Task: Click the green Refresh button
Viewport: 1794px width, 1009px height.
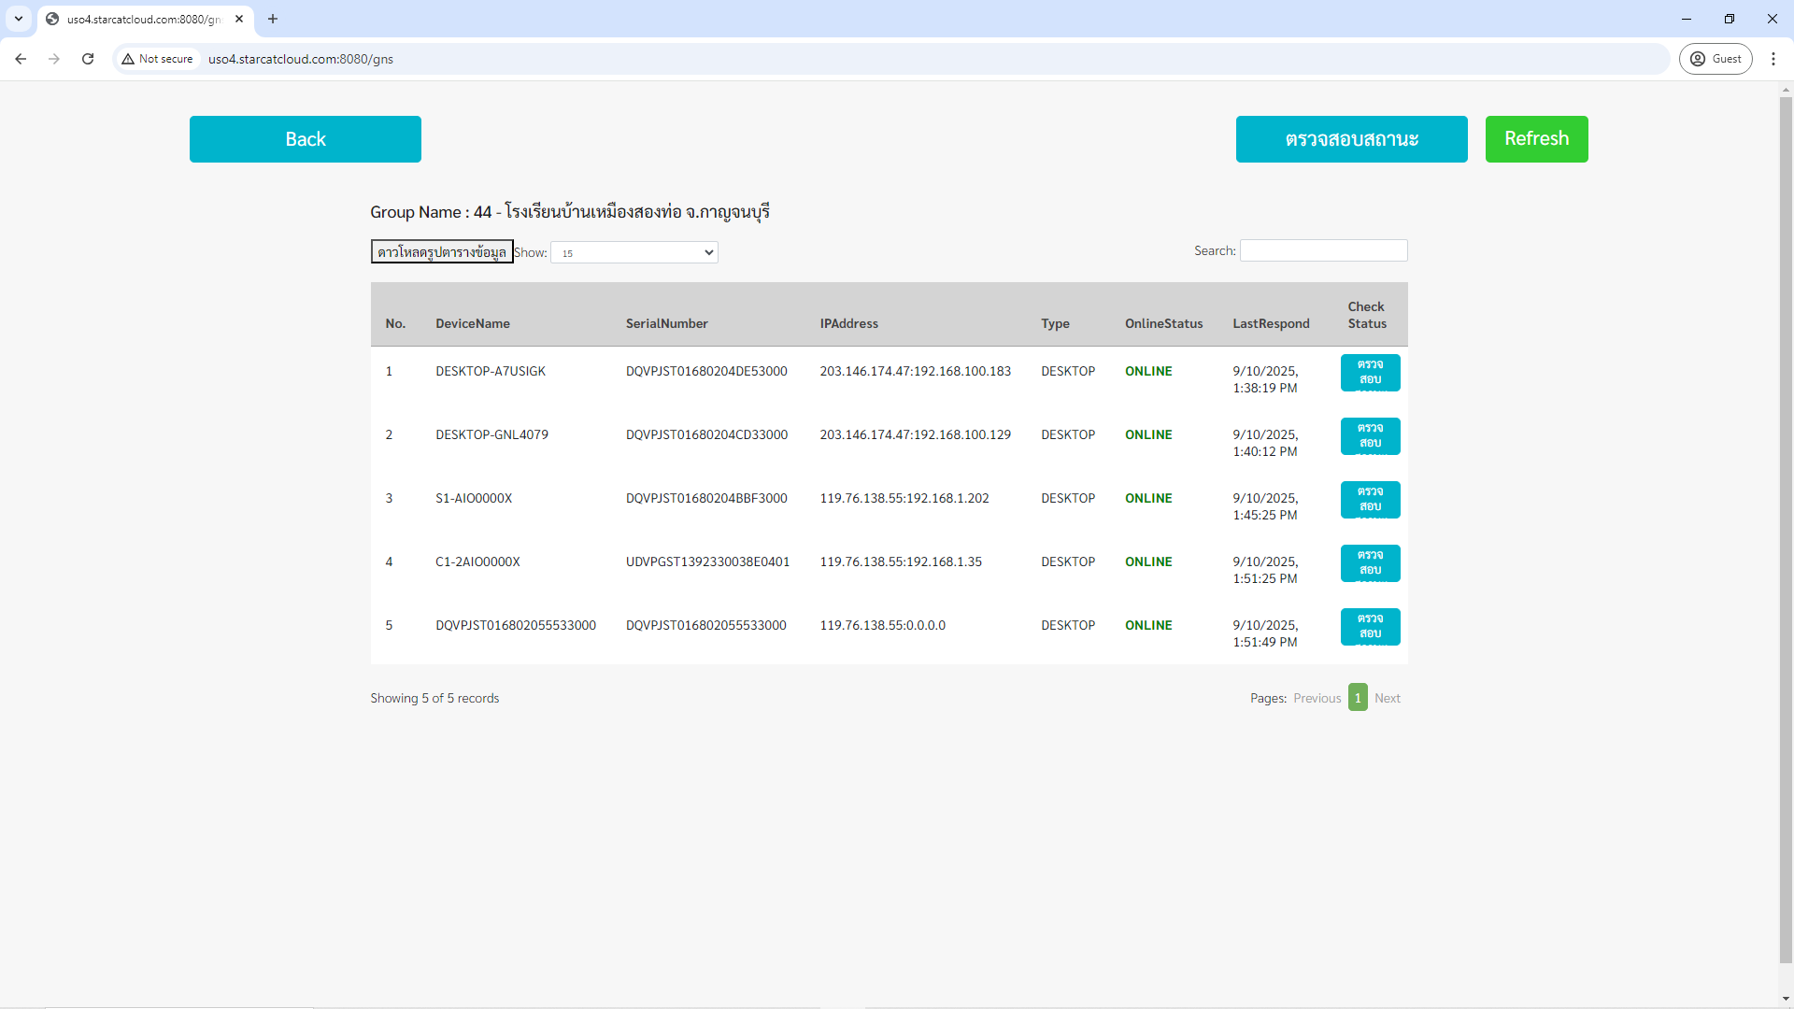Action: tap(1536, 139)
